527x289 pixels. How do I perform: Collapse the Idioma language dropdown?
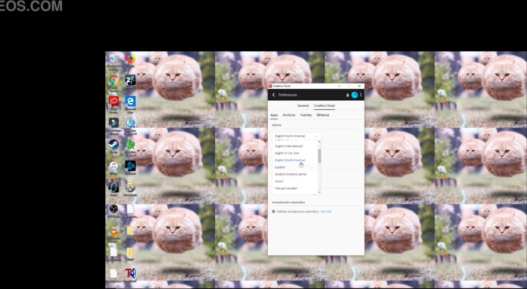(297, 136)
